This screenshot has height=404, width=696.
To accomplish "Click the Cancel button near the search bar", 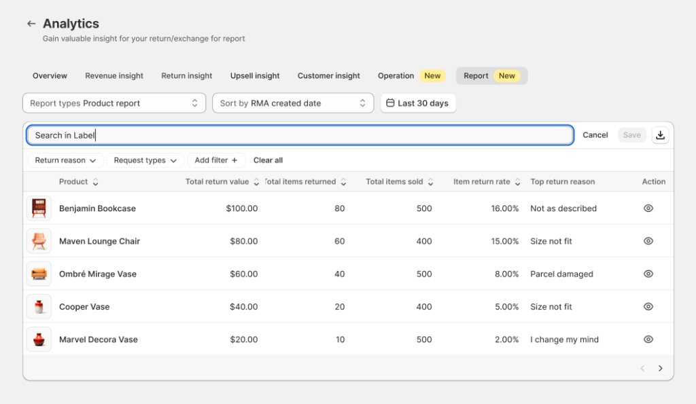I will [595, 135].
